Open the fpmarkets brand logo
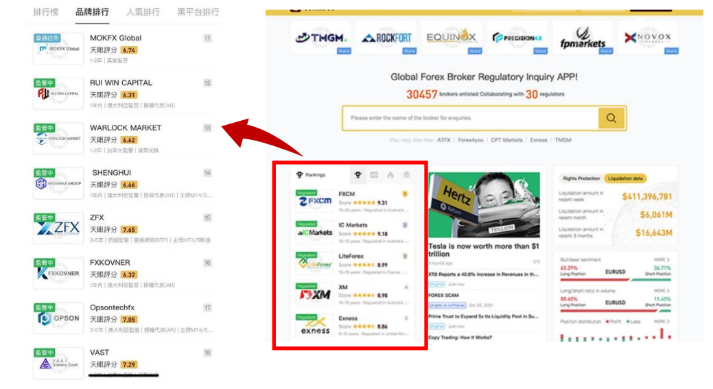Image resolution: width=713 pixels, height=389 pixels. 583,38
